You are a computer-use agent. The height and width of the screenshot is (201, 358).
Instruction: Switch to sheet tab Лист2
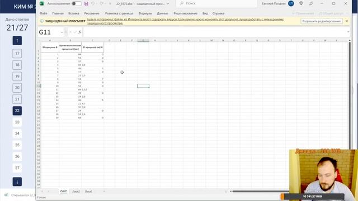click(x=76, y=192)
